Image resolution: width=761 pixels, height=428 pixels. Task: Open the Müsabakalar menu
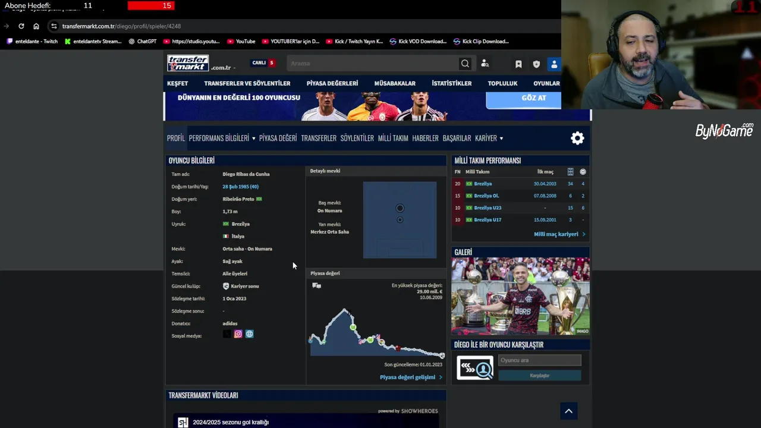395,83
